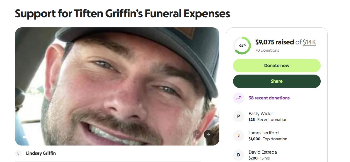Click the 65% progress ring
This screenshot has width=350, height=162.
[x=242, y=45]
